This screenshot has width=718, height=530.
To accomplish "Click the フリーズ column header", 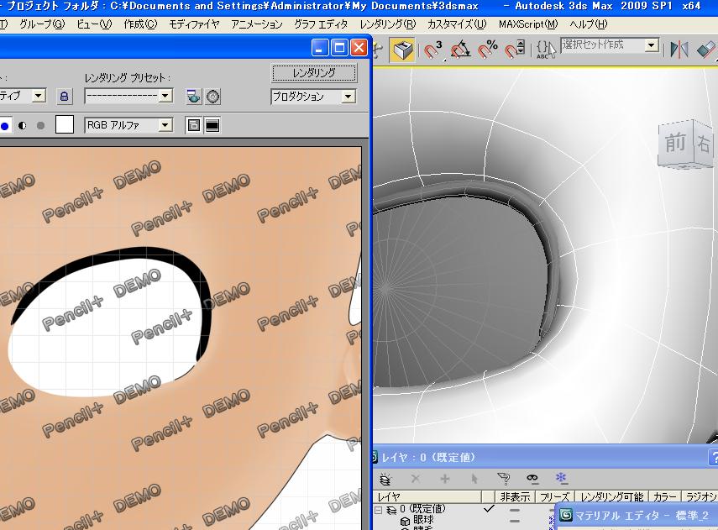I will pyautogui.click(x=554, y=496).
